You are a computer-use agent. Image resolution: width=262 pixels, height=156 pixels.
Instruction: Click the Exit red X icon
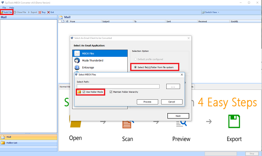(48, 12)
